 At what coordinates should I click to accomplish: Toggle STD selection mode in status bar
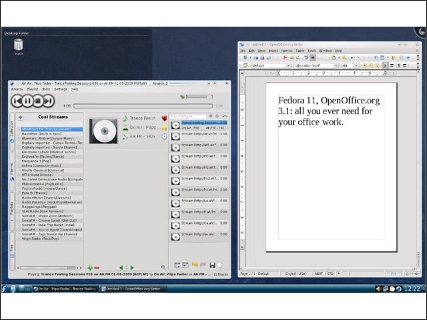tap(330, 274)
